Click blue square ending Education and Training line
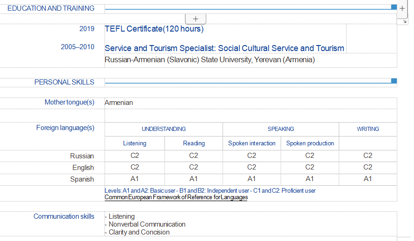The height and width of the screenshot is (241, 414). pos(394,7)
